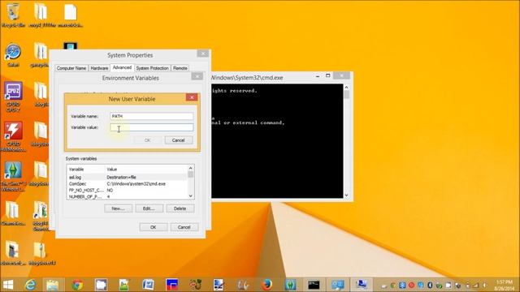Screen dimensions: 520x292
Task: Click Delete under System variables
Action: (180, 208)
